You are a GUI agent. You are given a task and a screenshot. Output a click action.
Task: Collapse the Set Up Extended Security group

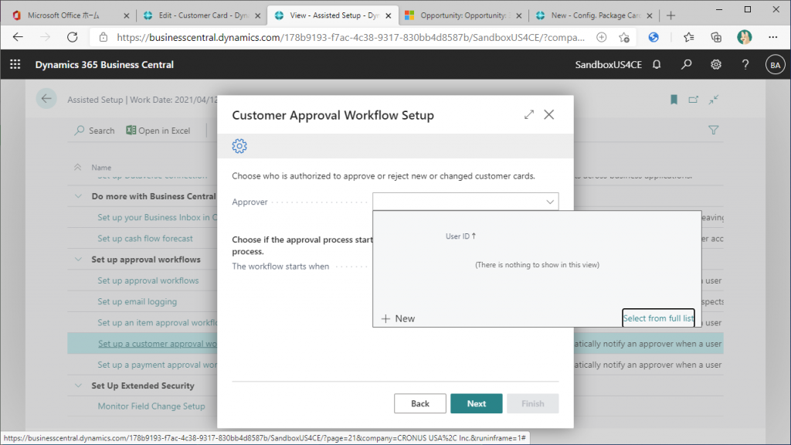pyautogui.click(x=77, y=386)
